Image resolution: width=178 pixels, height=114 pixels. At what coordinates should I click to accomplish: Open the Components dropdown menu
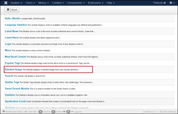click(76, 3)
